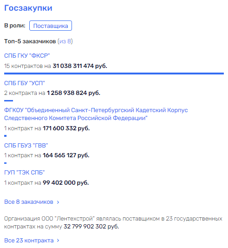
Task: Click Все 8 заказчиков link
Action: [x=29, y=202]
